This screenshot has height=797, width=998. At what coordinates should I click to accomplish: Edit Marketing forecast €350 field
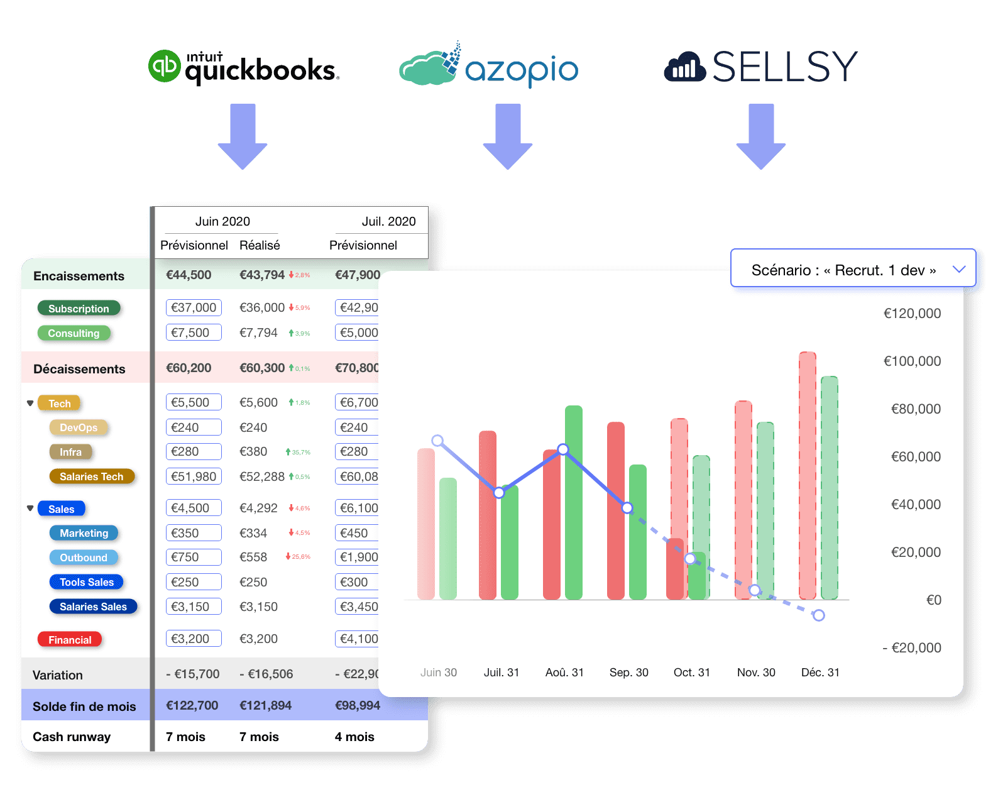coord(194,533)
